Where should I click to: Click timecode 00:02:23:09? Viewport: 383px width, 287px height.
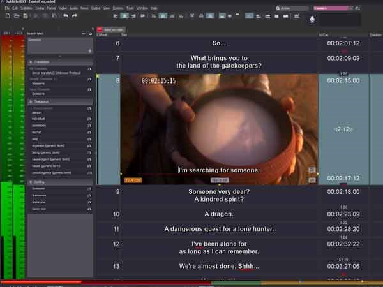343,214
